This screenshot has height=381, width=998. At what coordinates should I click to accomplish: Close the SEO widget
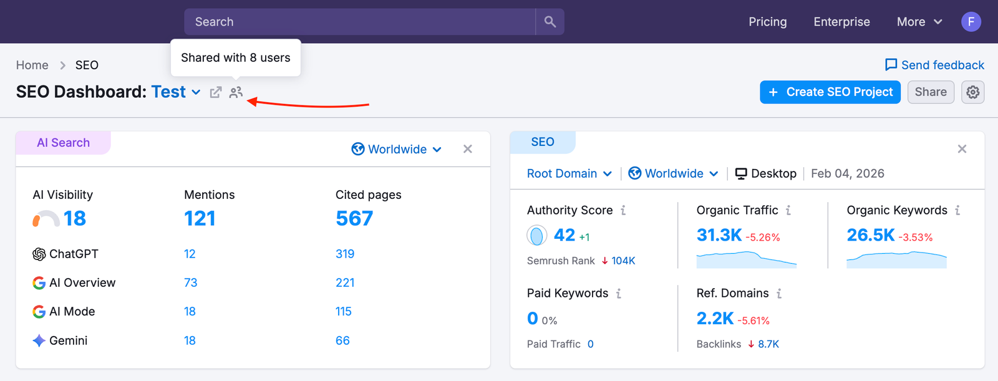tap(962, 149)
